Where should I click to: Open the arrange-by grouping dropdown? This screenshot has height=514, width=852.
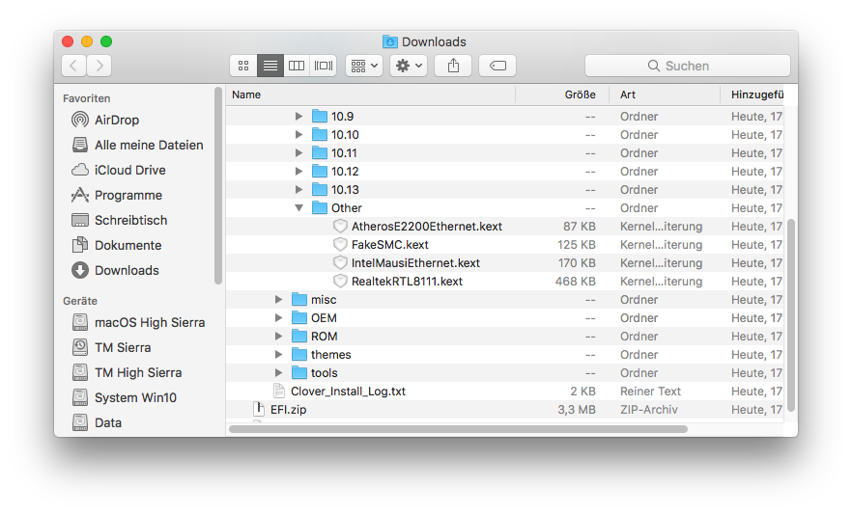(364, 66)
